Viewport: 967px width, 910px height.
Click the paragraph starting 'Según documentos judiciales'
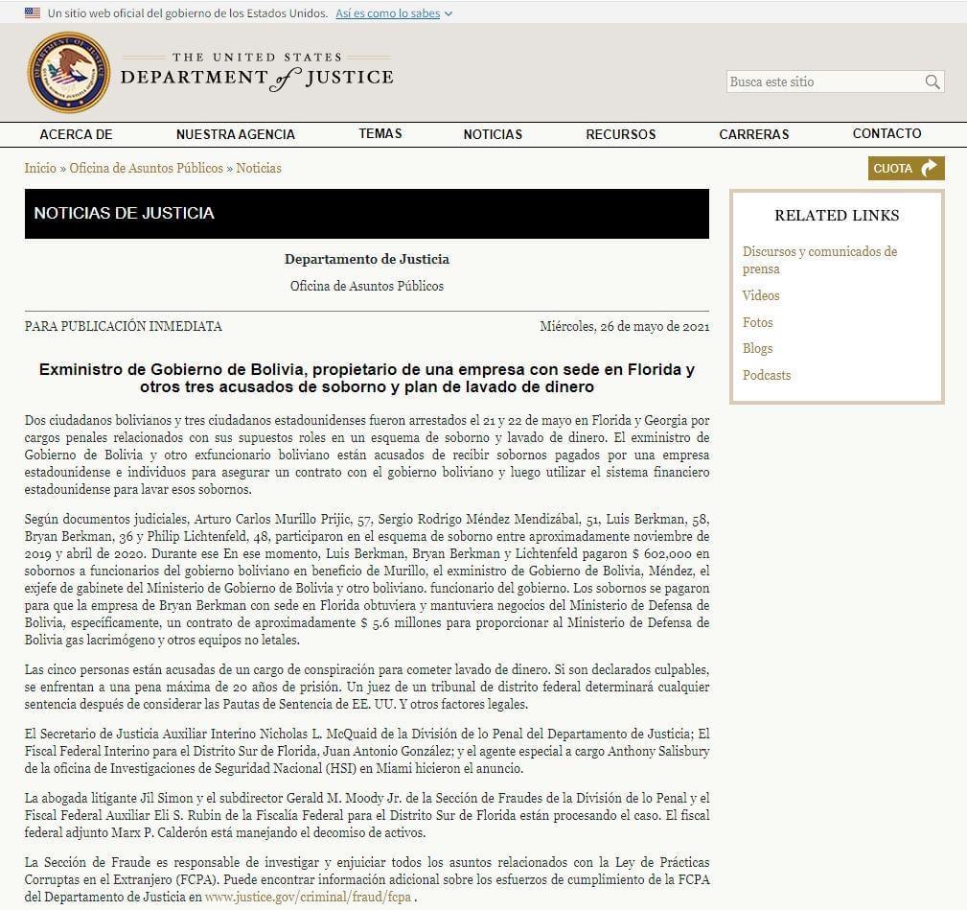click(x=367, y=579)
